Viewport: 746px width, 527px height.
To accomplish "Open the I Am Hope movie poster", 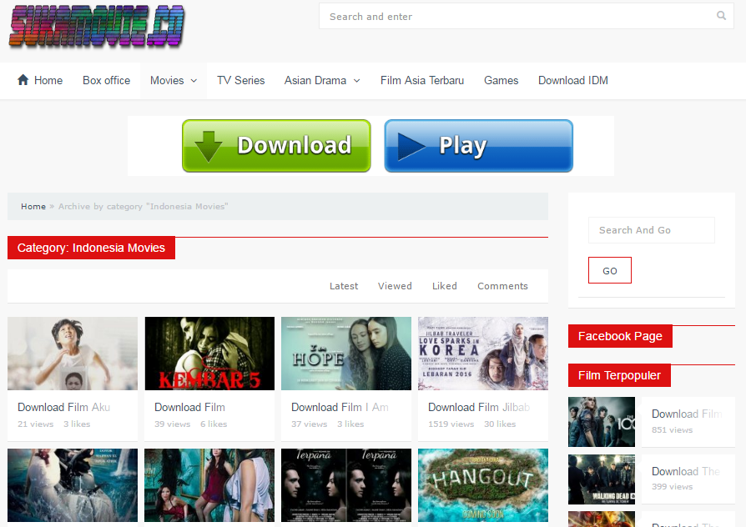I will pyautogui.click(x=346, y=354).
